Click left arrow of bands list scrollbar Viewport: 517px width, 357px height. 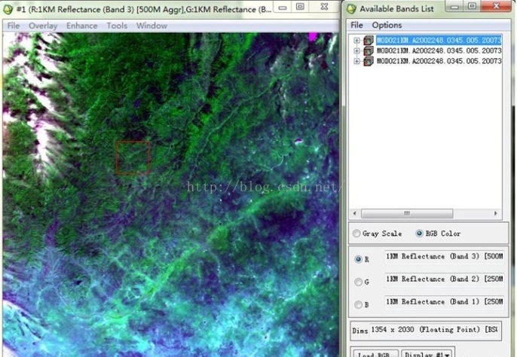[354, 213]
